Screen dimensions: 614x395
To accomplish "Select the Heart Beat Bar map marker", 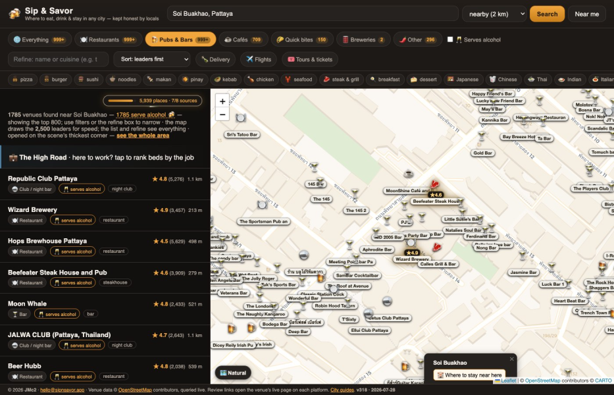I will click(x=569, y=301).
